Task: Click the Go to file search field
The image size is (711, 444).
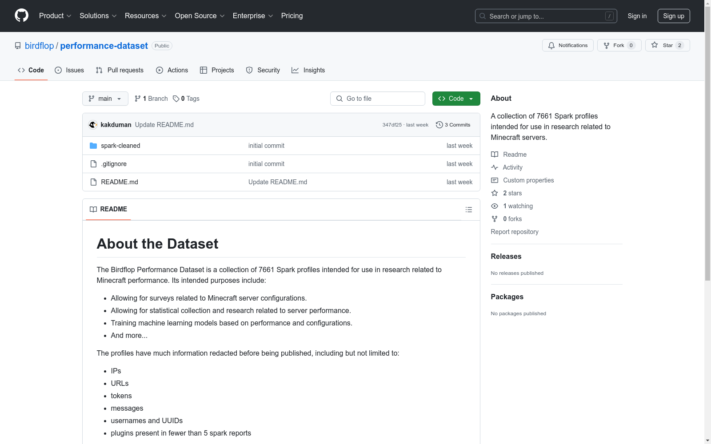Action: pos(378,99)
